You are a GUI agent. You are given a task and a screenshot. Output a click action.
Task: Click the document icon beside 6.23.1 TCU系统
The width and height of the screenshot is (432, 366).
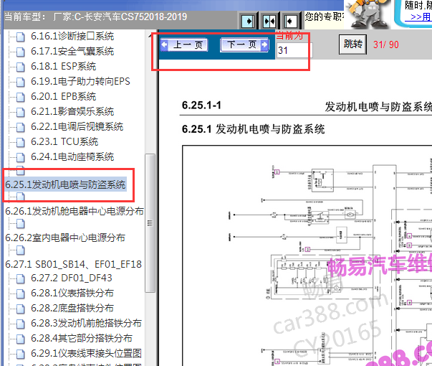[x=20, y=142]
